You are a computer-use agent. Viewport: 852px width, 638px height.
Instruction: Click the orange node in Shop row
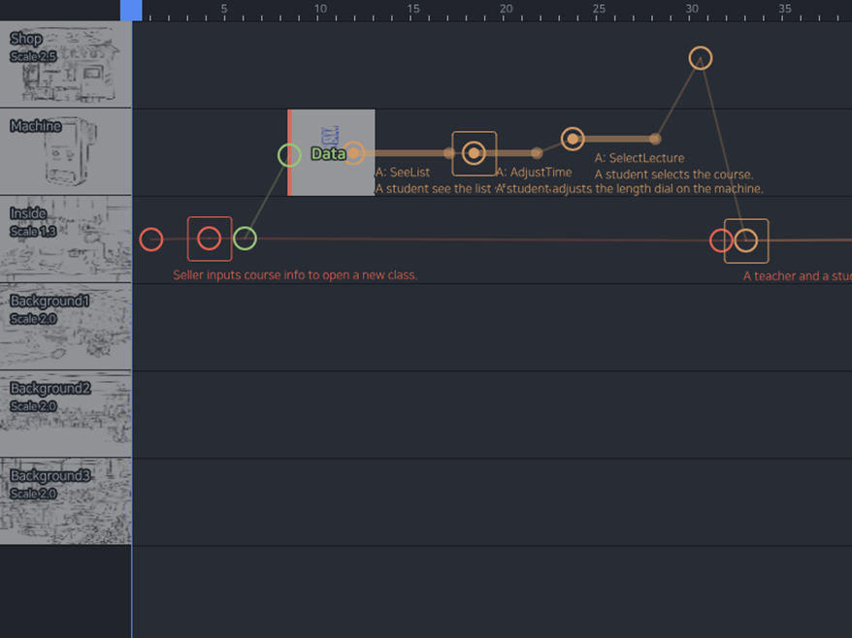point(701,58)
